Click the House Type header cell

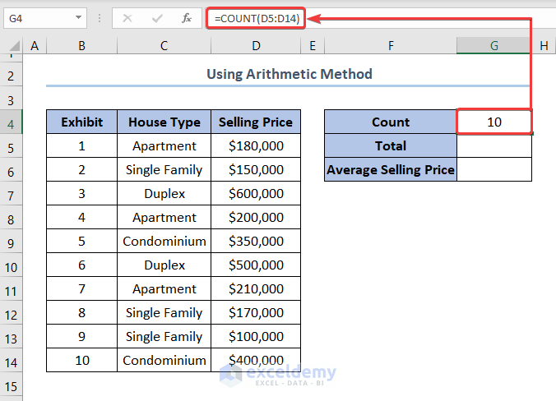click(x=164, y=122)
